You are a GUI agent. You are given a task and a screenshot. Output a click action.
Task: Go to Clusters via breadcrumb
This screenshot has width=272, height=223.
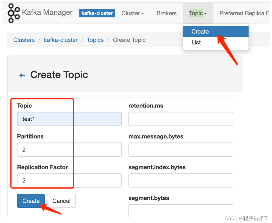tap(24, 40)
